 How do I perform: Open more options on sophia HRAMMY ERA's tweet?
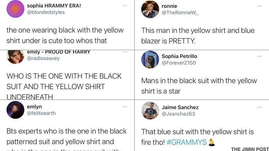click(x=124, y=6)
